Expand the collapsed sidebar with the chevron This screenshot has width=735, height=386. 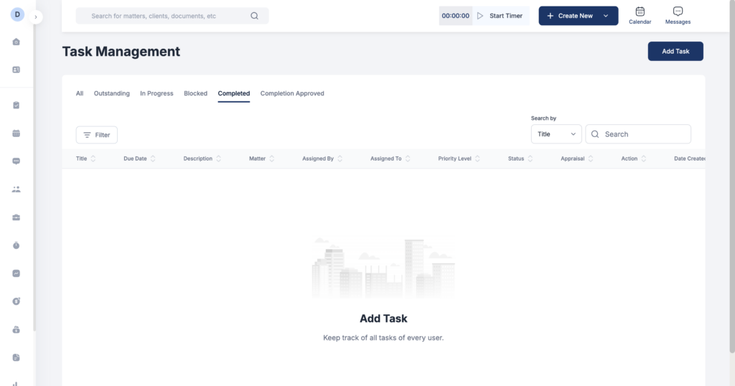click(x=36, y=17)
